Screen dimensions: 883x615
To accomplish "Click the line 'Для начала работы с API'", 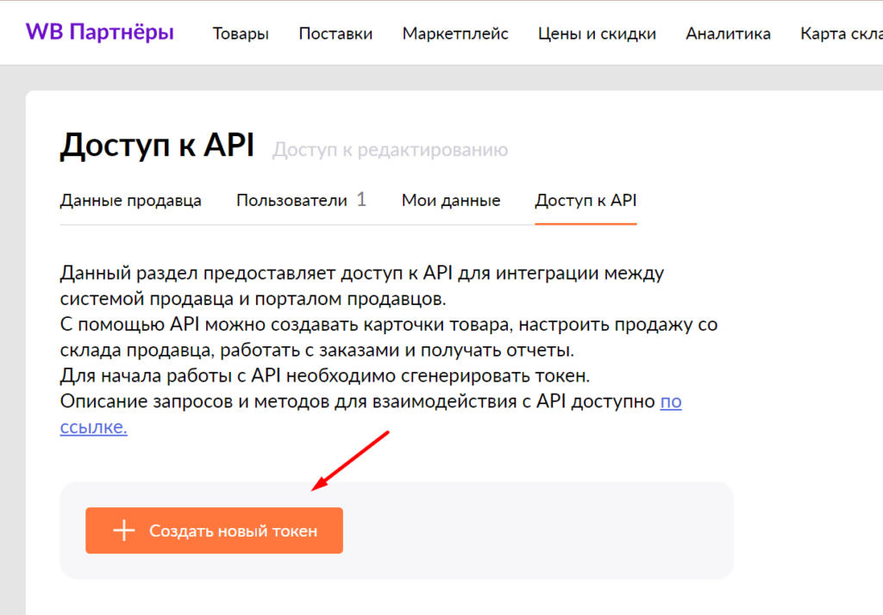I will point(325,376).
